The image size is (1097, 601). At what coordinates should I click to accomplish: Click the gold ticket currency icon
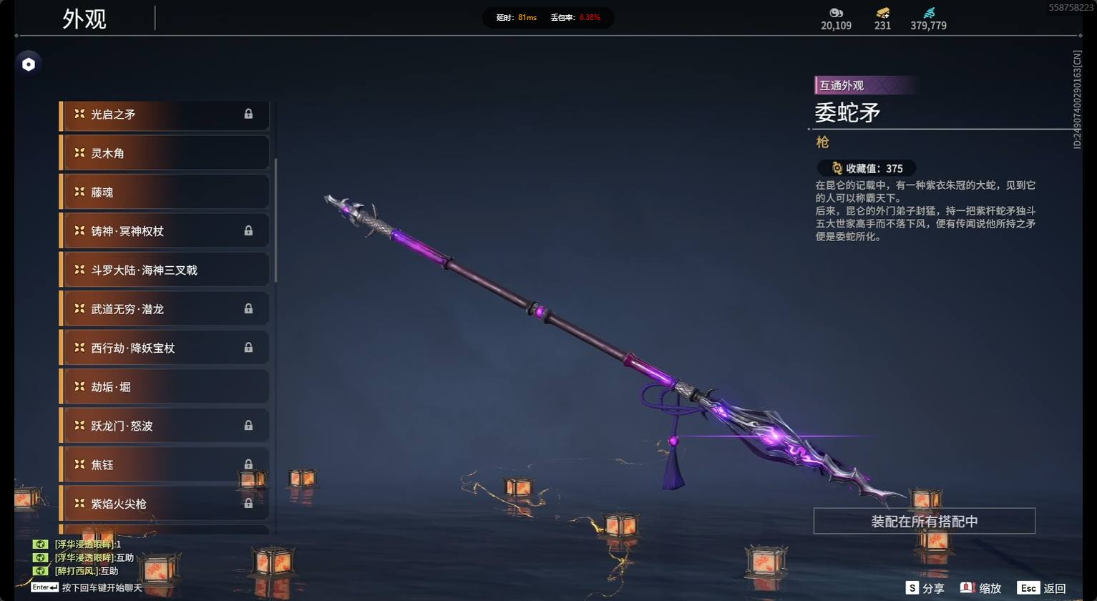882,13
